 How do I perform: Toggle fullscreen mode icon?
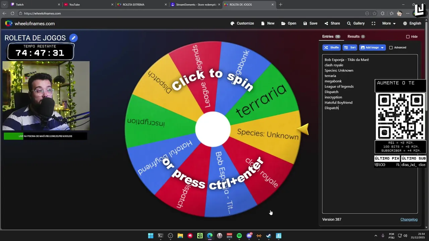tap(373, 23)
